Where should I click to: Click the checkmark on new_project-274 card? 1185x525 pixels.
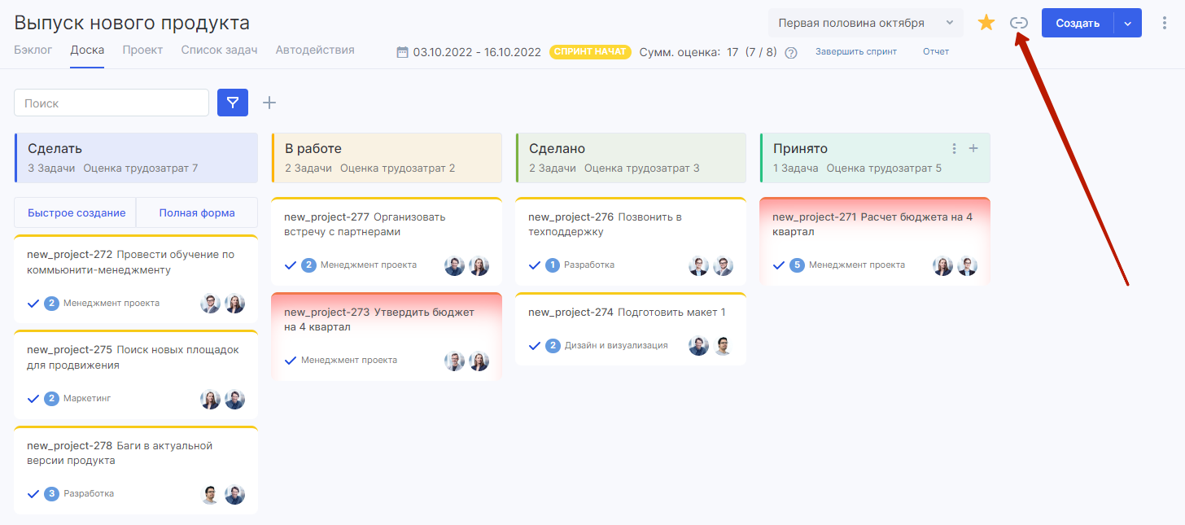click(x=535, y=346)
